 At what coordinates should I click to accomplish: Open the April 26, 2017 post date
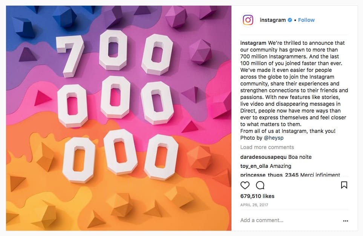point(254,205)
